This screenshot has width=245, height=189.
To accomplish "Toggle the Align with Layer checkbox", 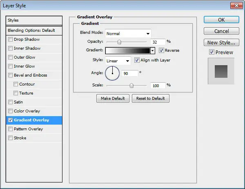I will coord(137,60).
